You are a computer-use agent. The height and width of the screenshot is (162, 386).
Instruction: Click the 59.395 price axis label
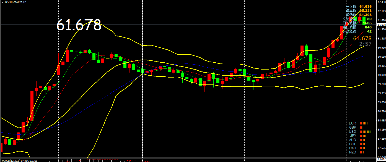[382, 93]
